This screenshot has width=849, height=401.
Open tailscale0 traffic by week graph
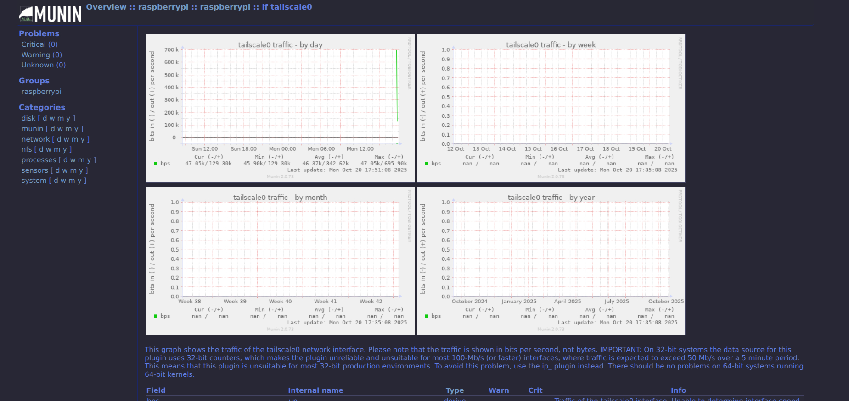(551, 108)
